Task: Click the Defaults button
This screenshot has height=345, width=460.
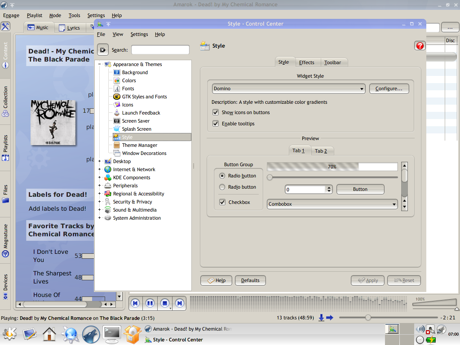Action: [x=250, y=280]
